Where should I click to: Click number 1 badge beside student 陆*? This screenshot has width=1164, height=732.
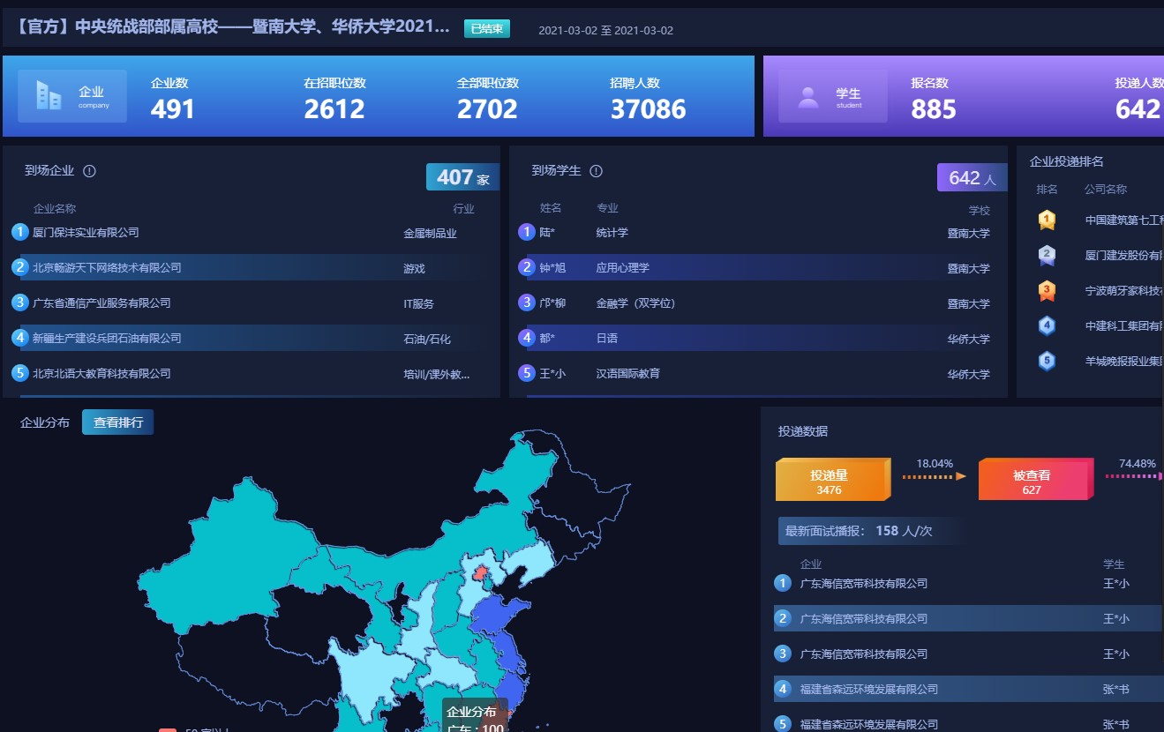coord(527,232)
